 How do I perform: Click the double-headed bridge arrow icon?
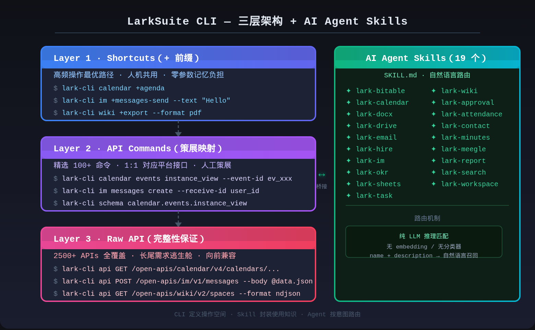tap(322, 175)
